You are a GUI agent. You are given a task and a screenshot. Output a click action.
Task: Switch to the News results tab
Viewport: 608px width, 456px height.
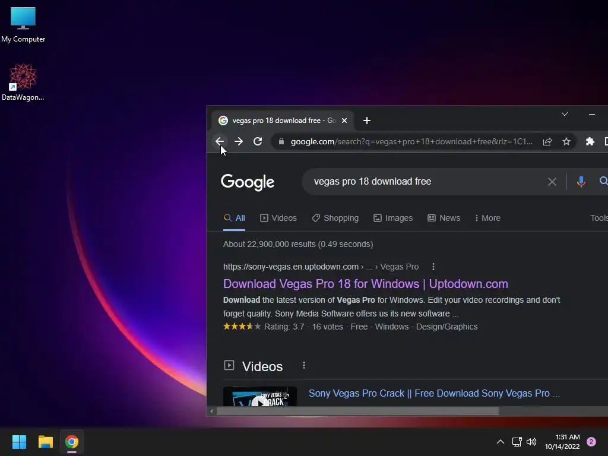tap(444, 218)
